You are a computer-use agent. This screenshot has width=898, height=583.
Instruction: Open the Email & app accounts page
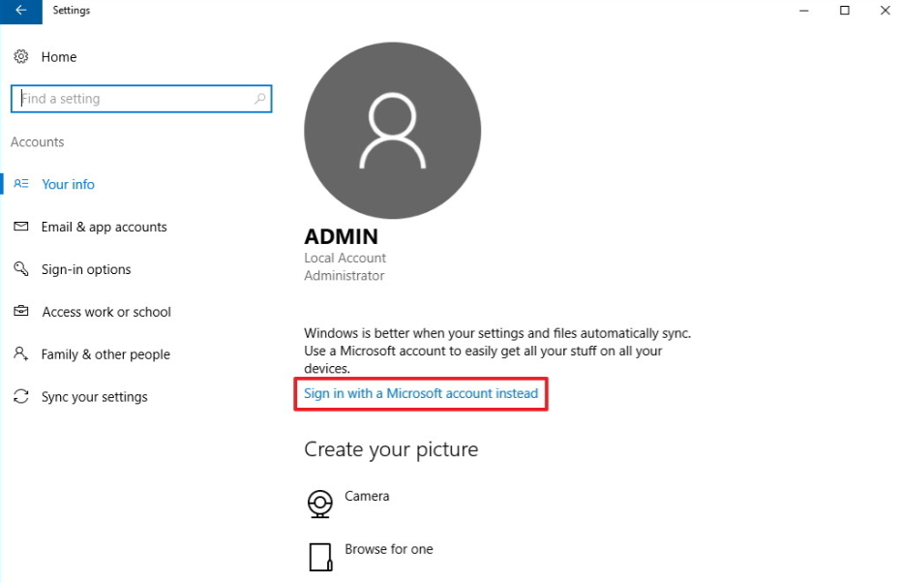click(x=104, y=227)
